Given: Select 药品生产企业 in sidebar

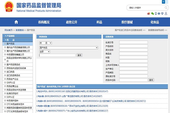Looking at the screenshot, I should [x=12, y=79].
